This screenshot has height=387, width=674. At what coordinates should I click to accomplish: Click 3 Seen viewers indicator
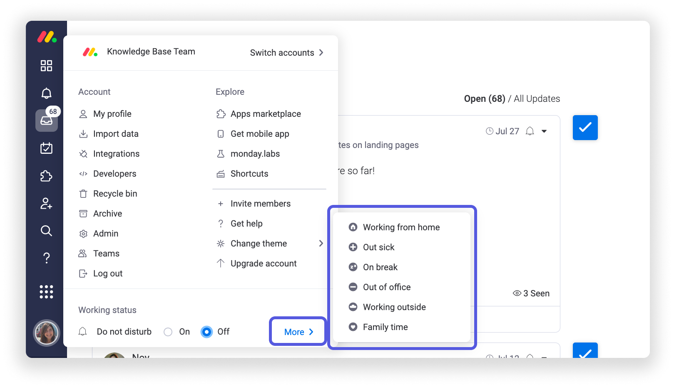531,293
